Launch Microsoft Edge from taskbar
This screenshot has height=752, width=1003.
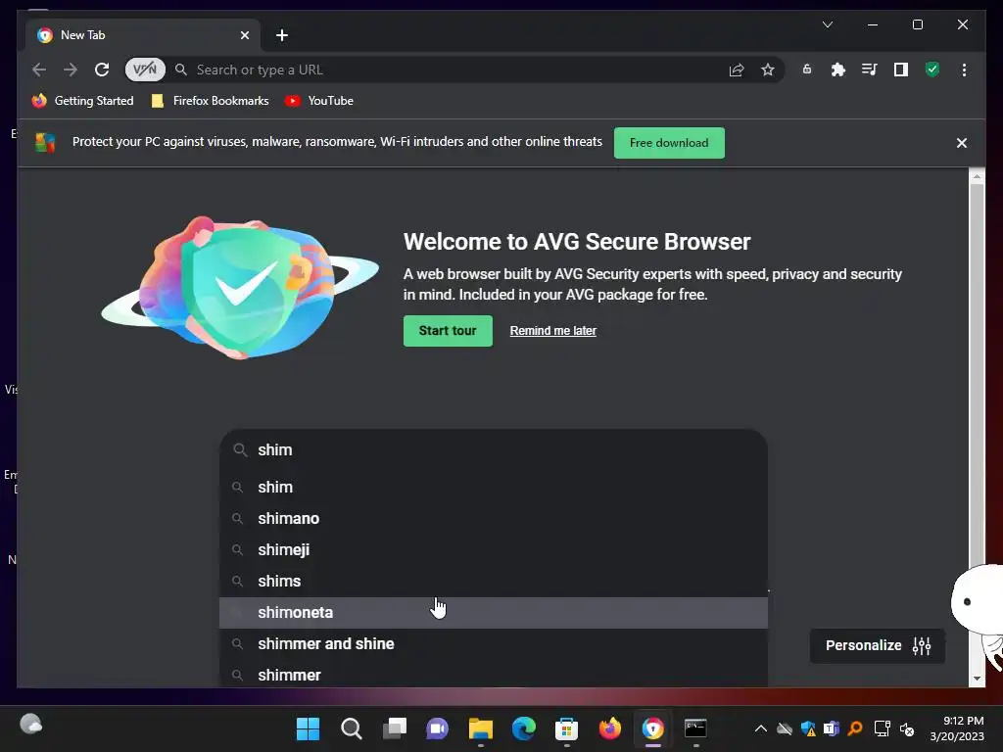(523, 728)
